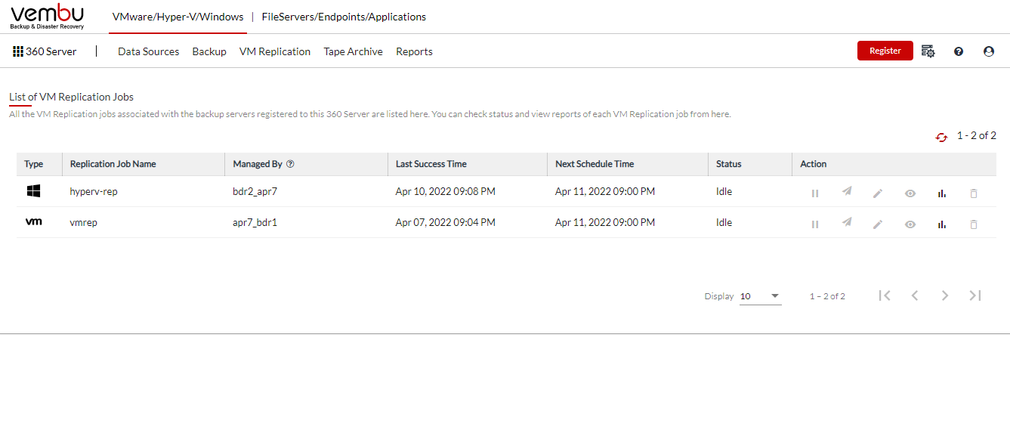
Task: View details of vmrep with the eye icon
Action: [910, 224]
